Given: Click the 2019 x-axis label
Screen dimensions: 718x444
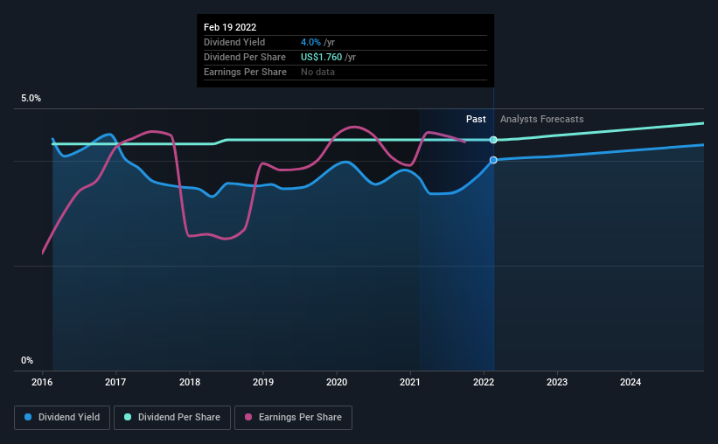Looking at the screenshot, I should 263,382.
